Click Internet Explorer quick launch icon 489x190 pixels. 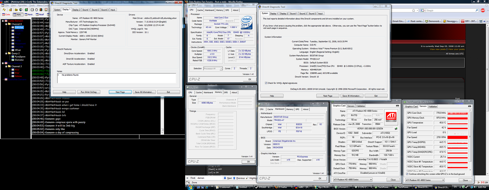(x=207, y=187)
